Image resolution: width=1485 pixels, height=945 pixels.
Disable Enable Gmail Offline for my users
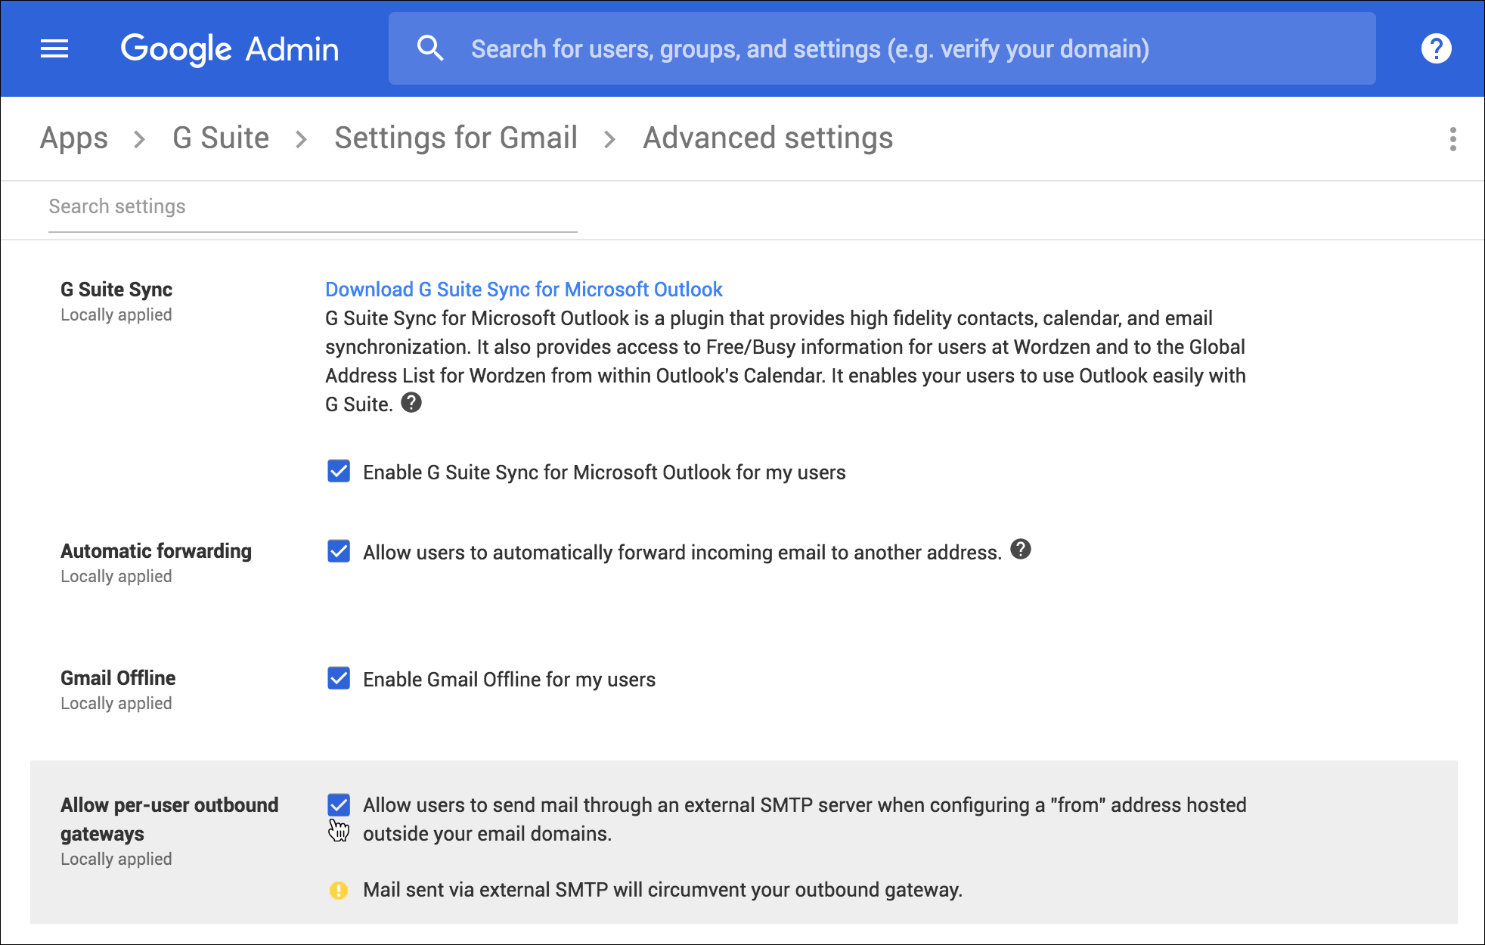(339, 679)
